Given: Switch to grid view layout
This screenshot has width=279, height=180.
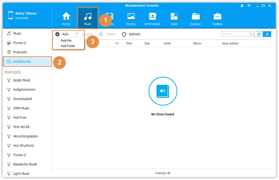Looking at the screenshot, I should tap(259, 34).
